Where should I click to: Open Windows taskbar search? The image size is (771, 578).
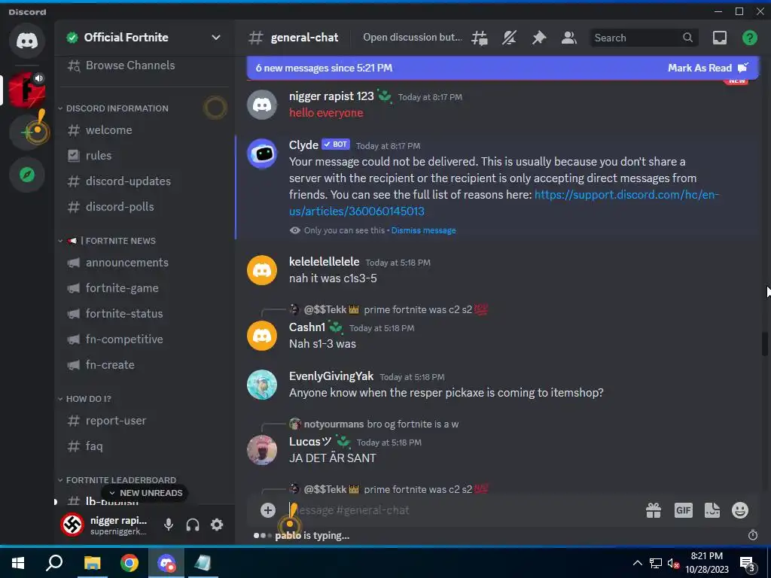54,563
